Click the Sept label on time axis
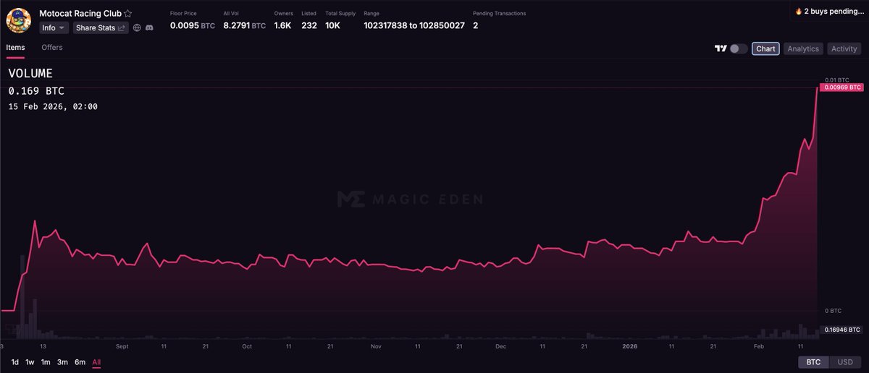The height and width of the screenshot is (373, 869). pos(122,347)
